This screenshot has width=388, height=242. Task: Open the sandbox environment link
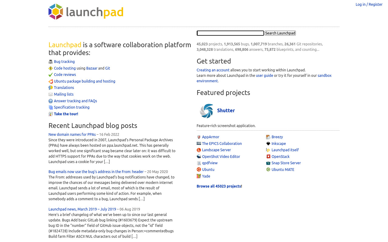coord(264,78)
